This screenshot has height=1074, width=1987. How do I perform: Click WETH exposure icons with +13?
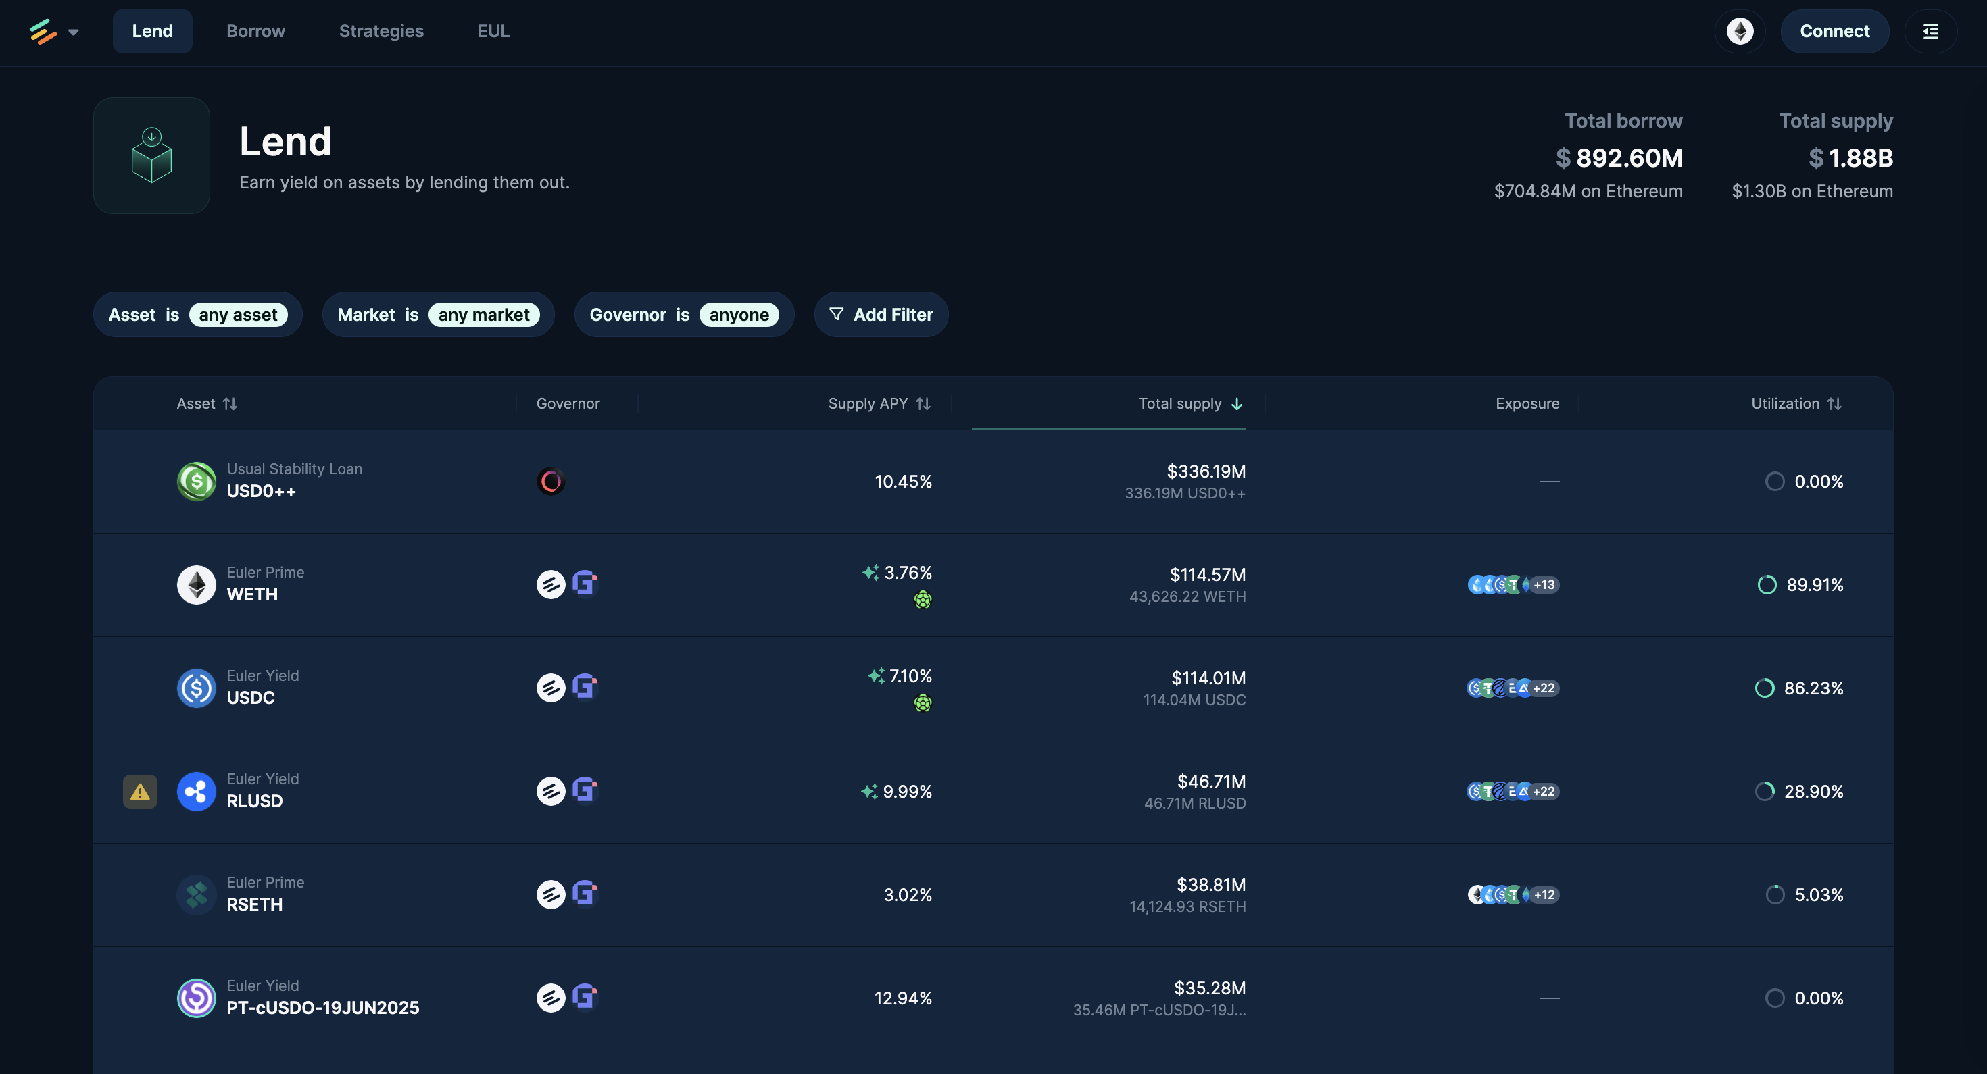[1513, 584]
